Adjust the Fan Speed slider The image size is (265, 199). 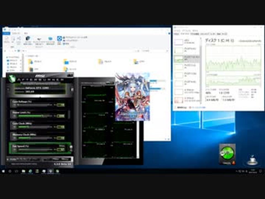(x=35, y=150)
